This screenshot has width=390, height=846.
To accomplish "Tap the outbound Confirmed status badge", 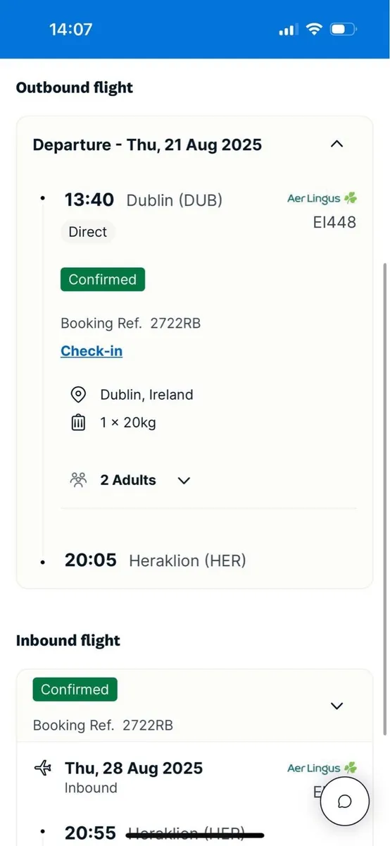I will coord(103,279).
